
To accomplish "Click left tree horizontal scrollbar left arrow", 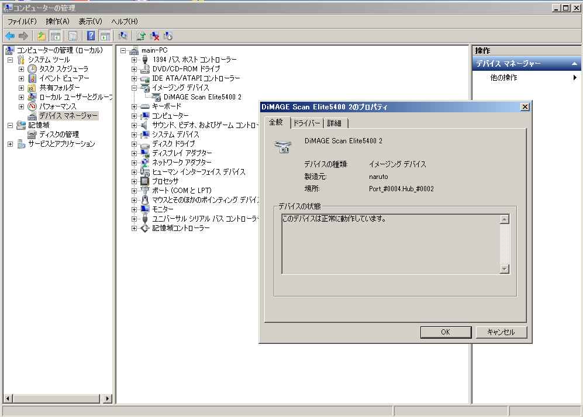I will tap(8, 398).
